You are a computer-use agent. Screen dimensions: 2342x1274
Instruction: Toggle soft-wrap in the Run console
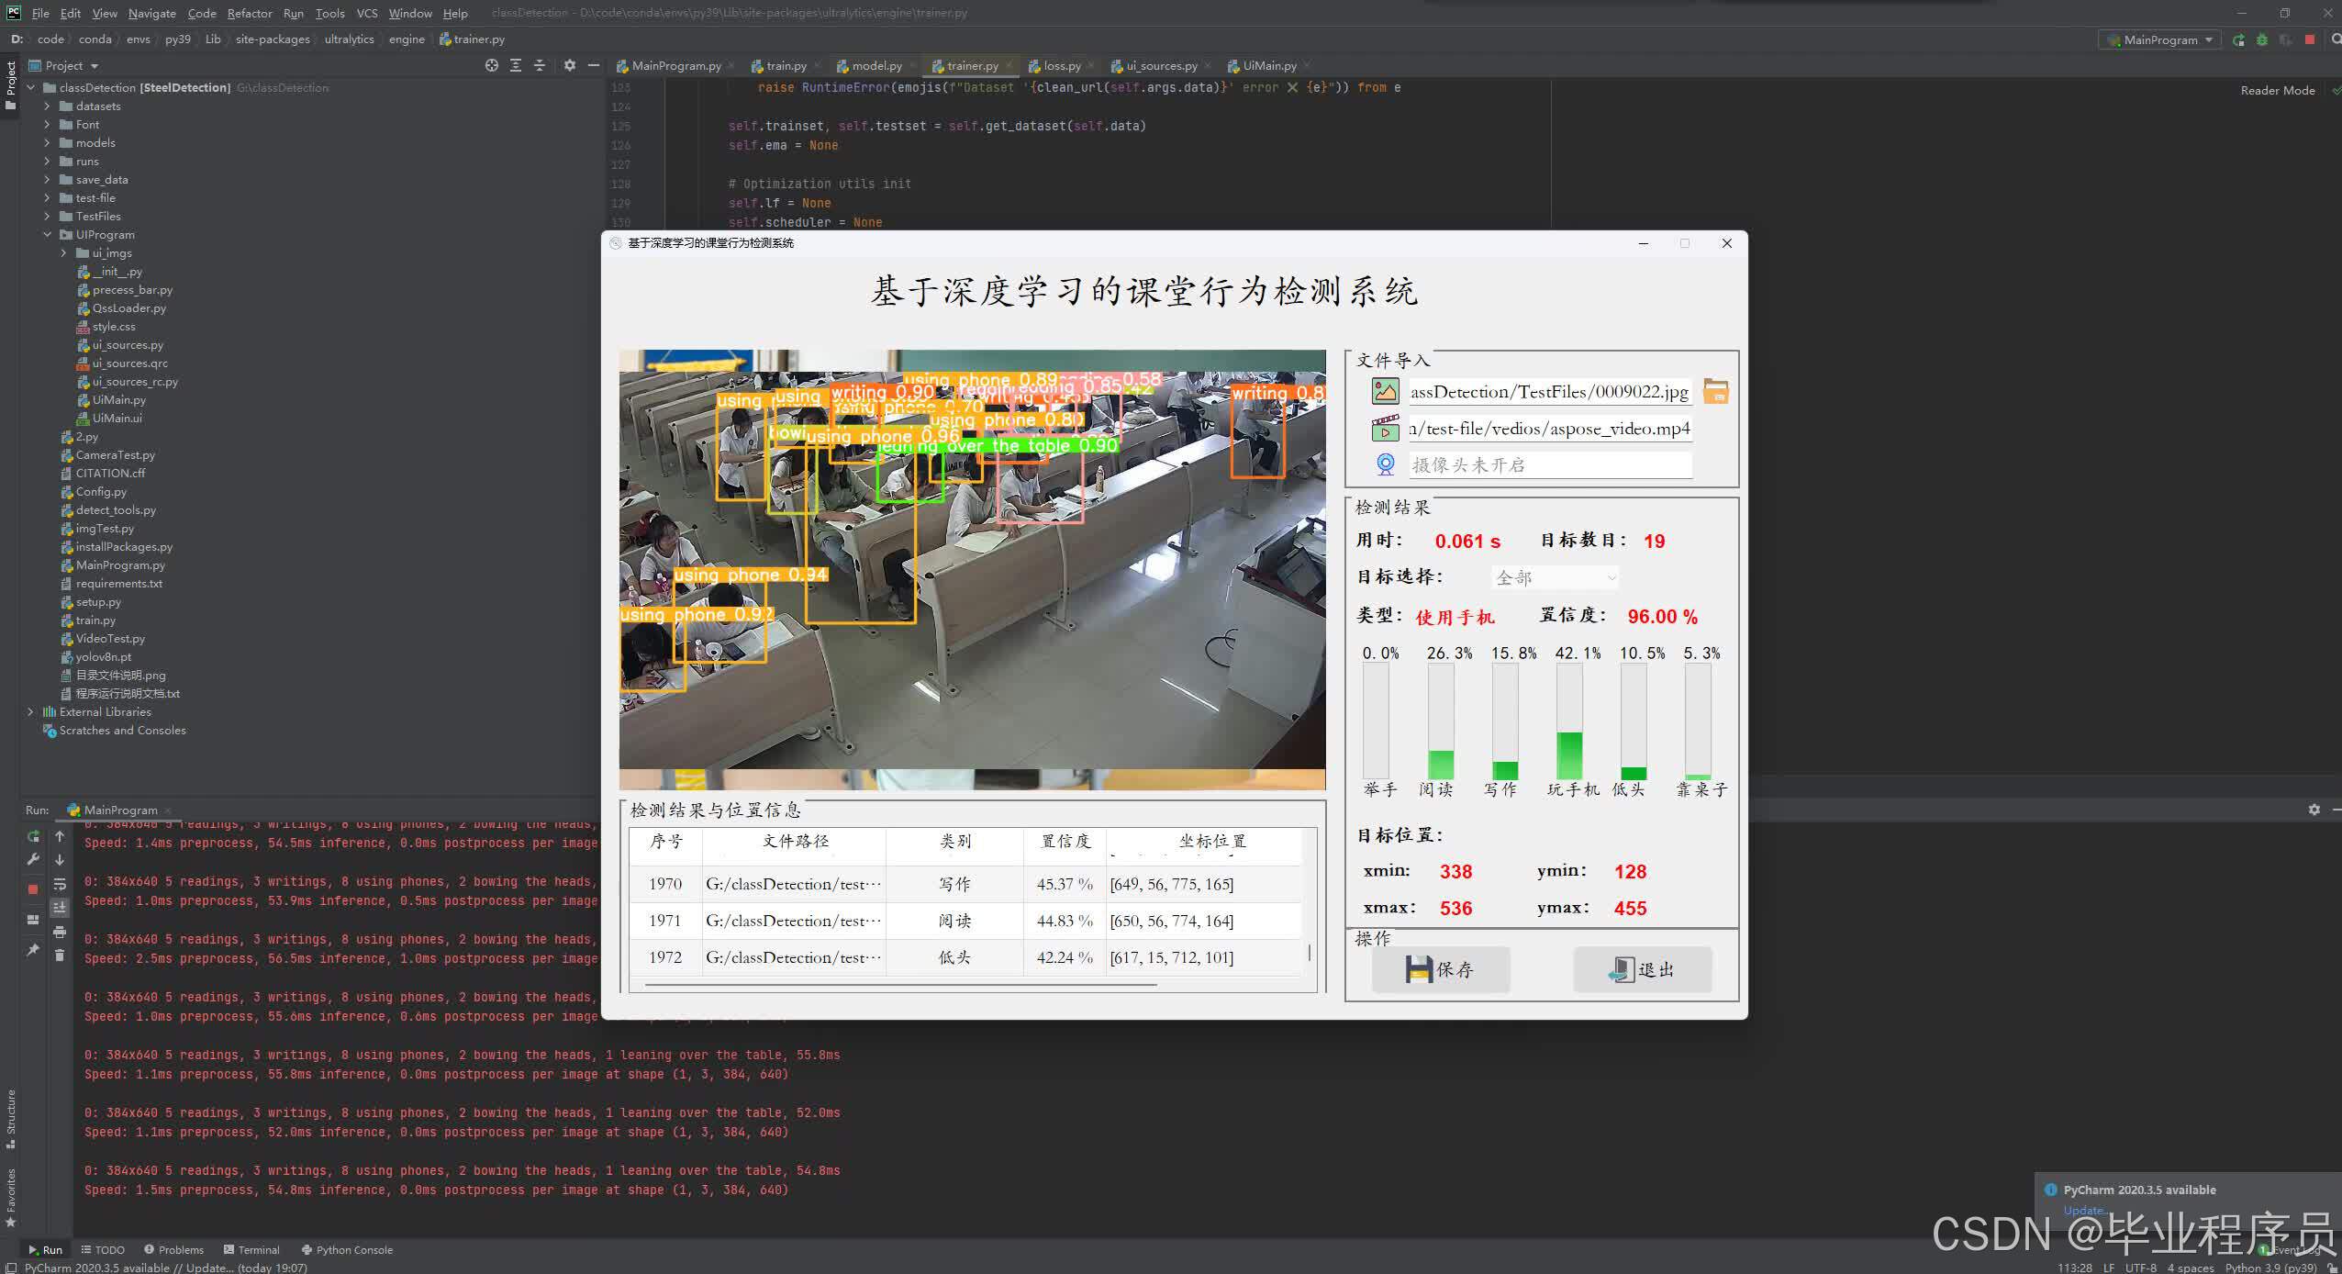pos(60,884)
